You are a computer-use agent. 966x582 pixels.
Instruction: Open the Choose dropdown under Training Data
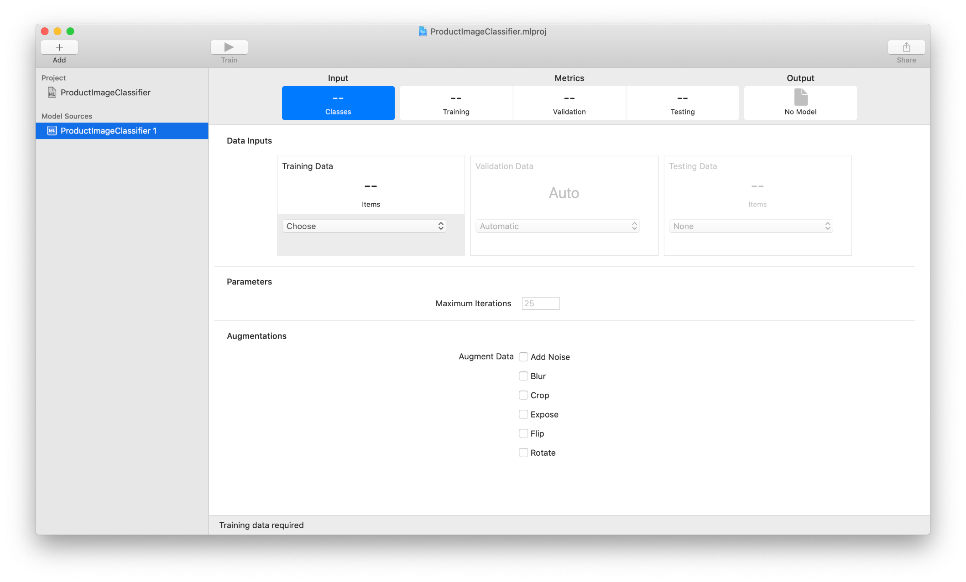[364, 226]
